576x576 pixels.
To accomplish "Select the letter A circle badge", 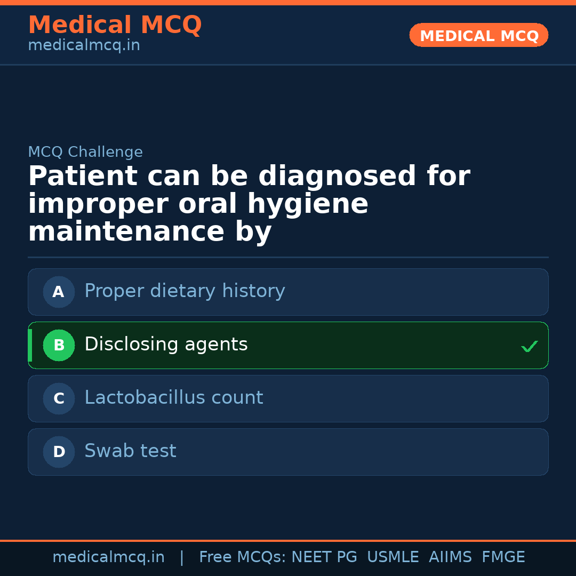I will [59, 292].
